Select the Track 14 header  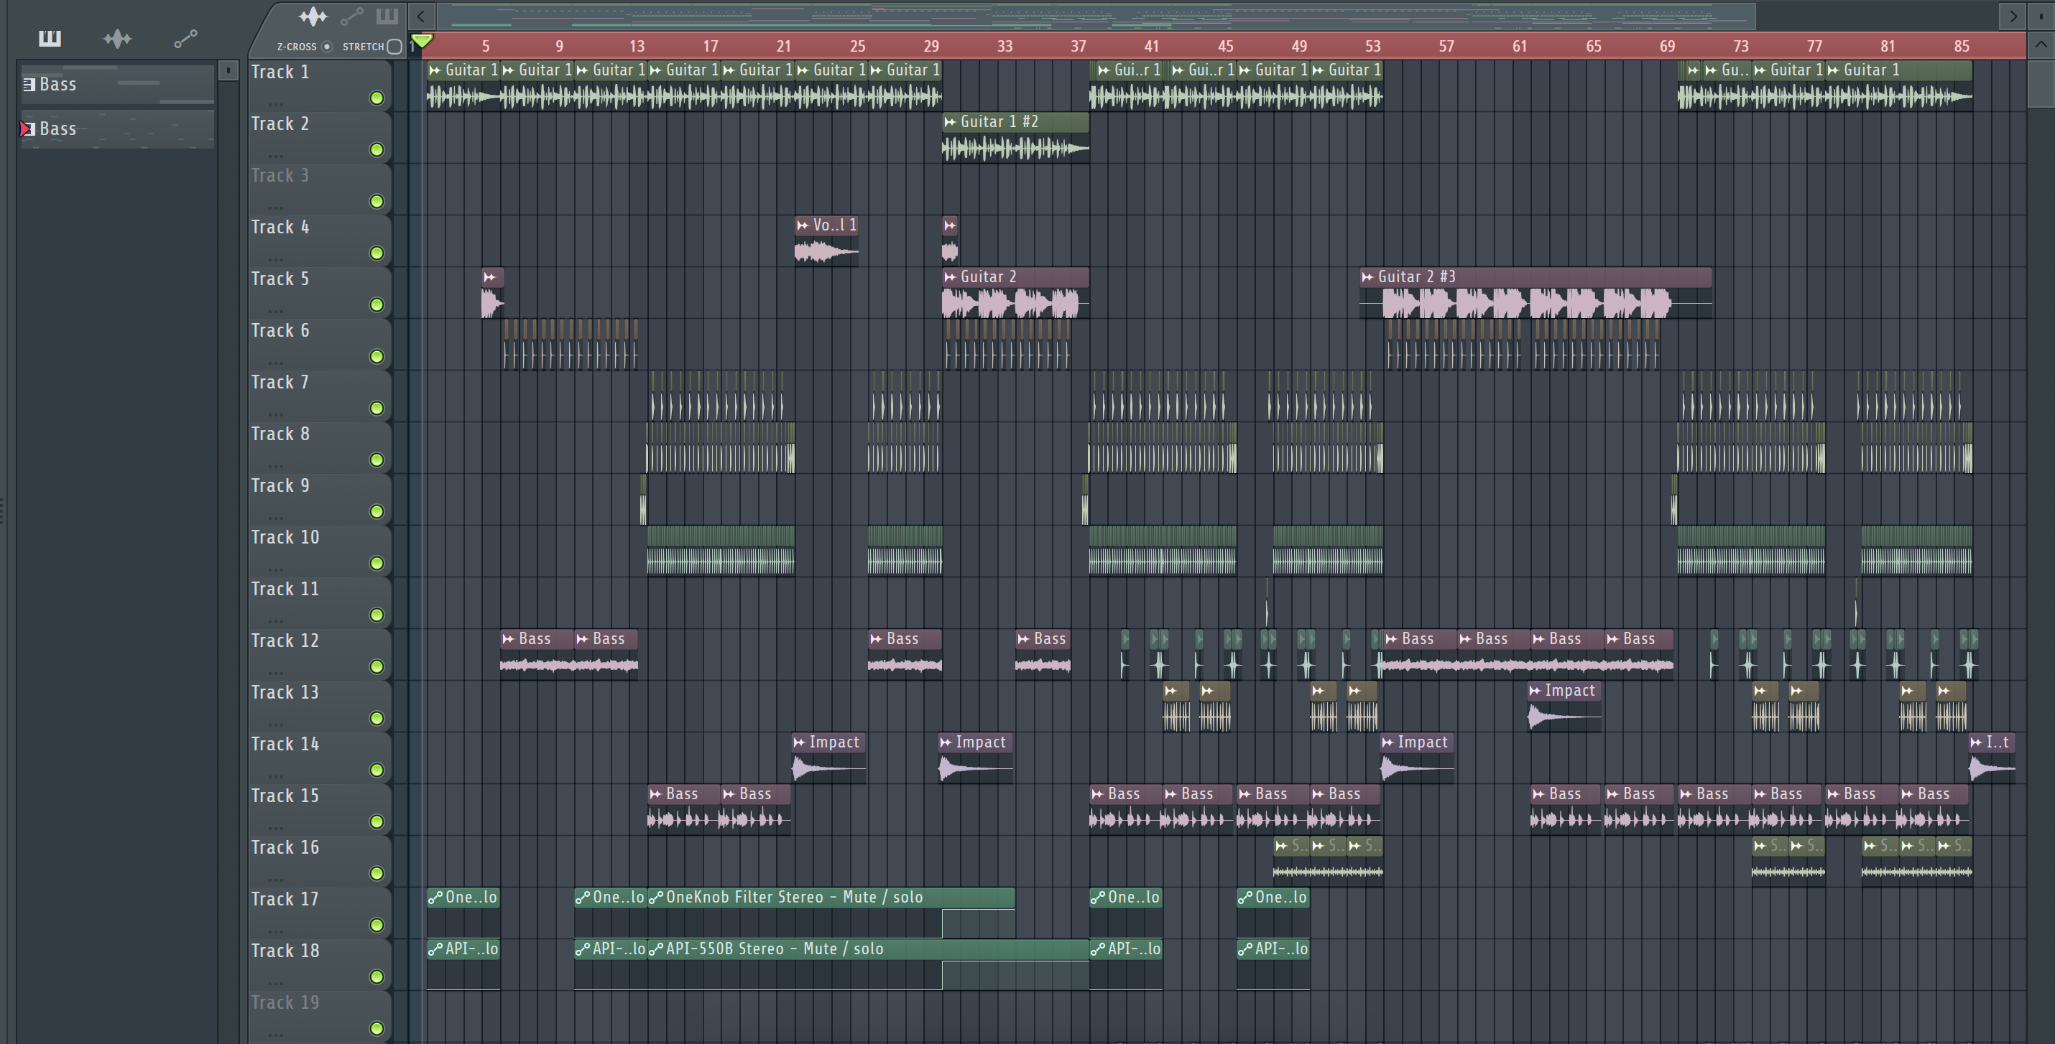point(319,758)
